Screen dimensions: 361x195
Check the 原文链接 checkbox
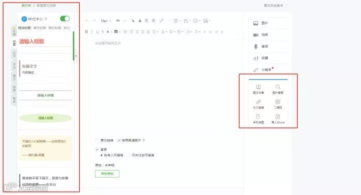coord(97,140)
